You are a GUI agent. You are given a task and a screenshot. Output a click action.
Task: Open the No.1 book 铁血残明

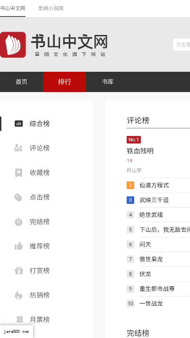point(140,151)
